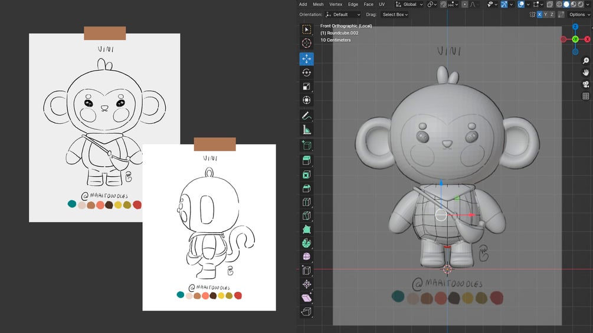Toggle auto merge vertices button
The image size is (593, 333).
[x=561, y=14]
